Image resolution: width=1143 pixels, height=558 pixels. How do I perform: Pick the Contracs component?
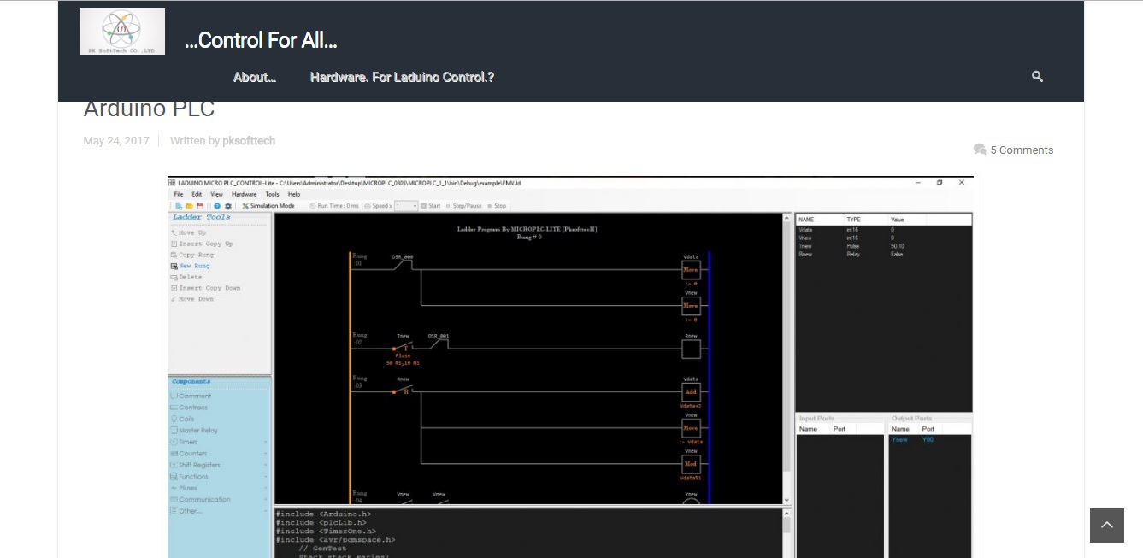(189, 408)
